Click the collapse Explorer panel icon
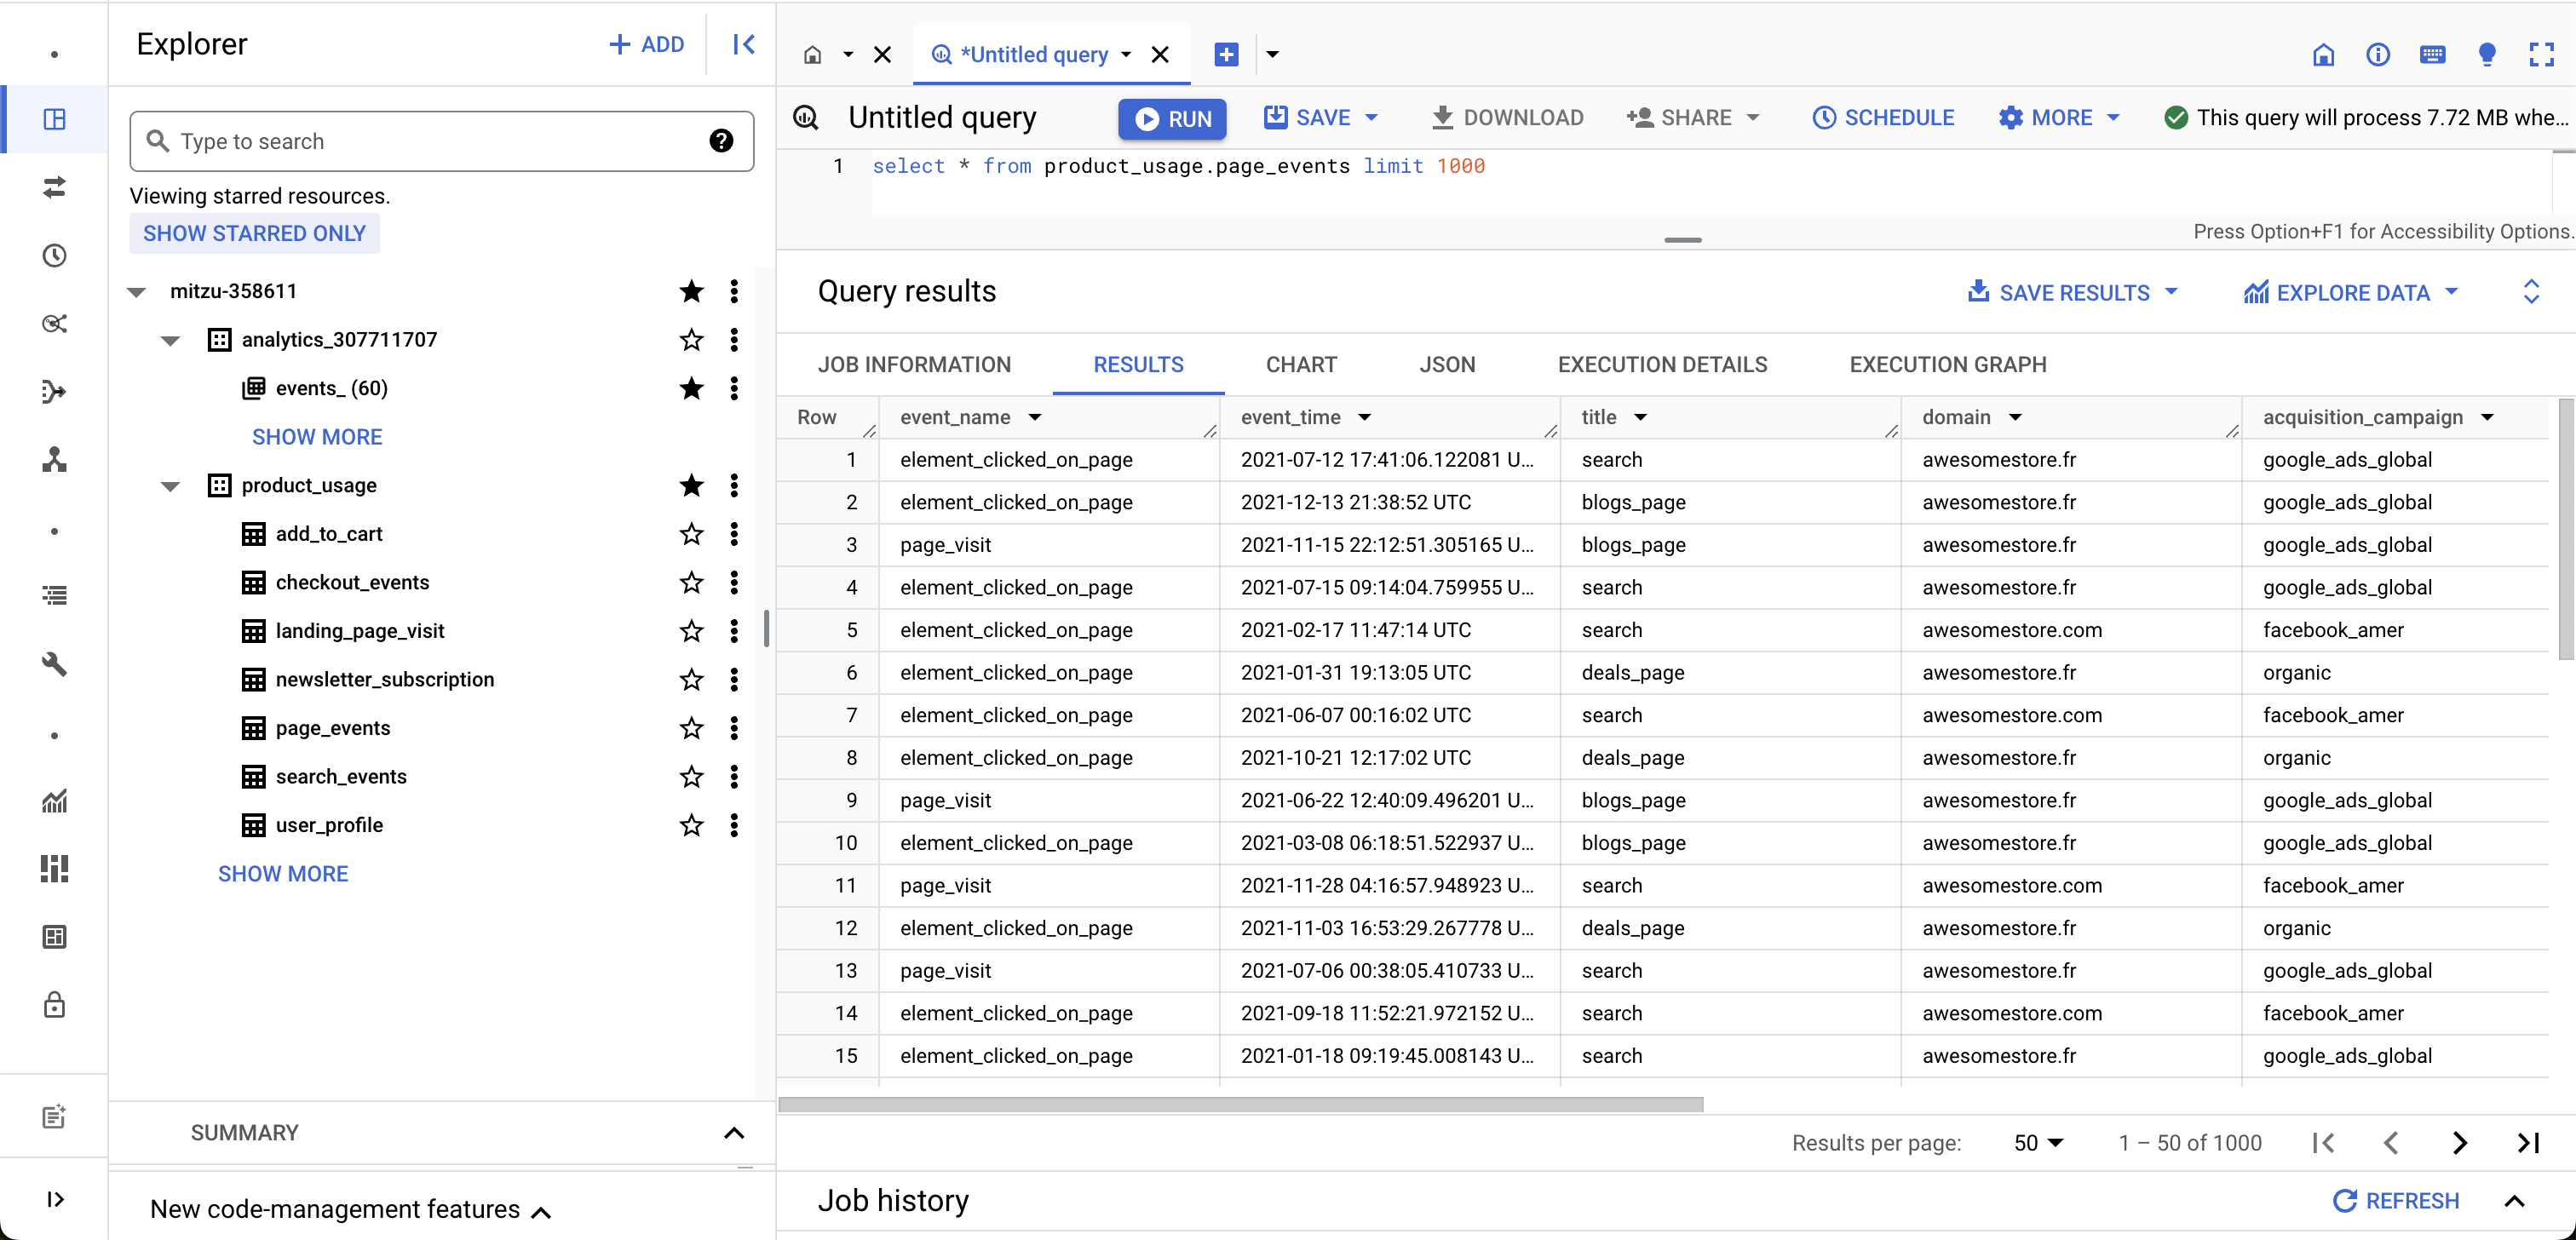 [x=743, y=44]
